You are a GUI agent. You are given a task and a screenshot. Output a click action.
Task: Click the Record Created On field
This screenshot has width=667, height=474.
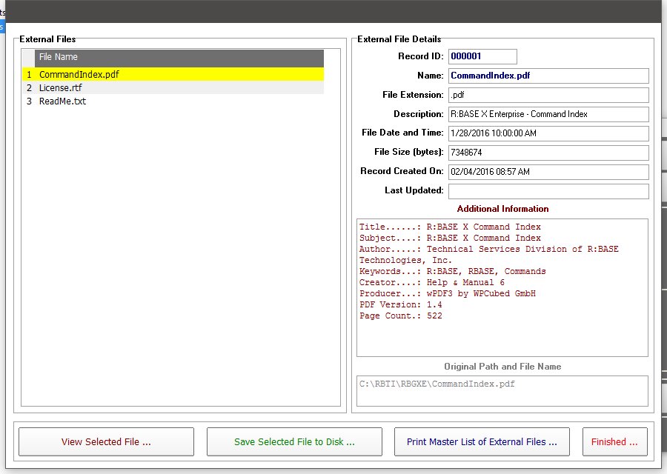click(x=548, y=172)
